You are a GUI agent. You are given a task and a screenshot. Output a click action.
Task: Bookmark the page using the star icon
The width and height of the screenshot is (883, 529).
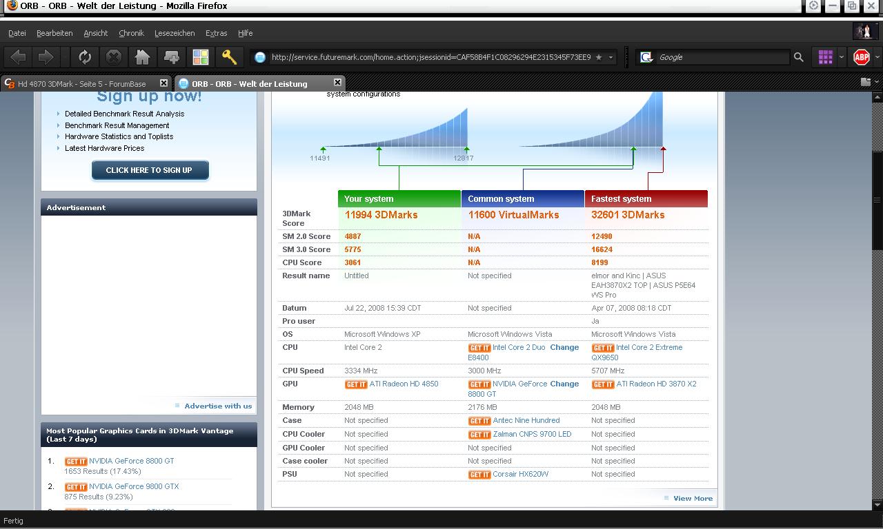pos(599,57)
